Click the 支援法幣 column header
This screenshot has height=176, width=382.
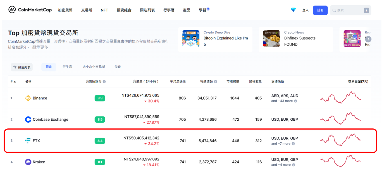[278, 81]
